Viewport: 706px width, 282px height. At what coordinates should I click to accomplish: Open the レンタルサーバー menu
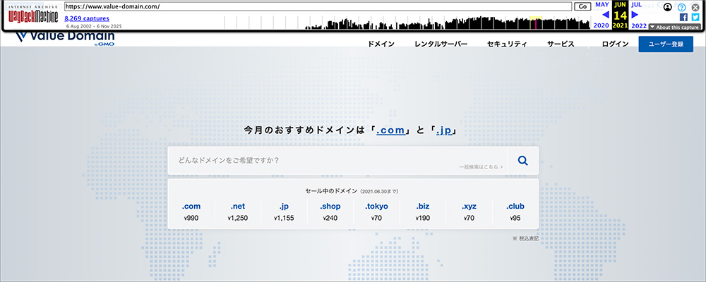point(441,44)
